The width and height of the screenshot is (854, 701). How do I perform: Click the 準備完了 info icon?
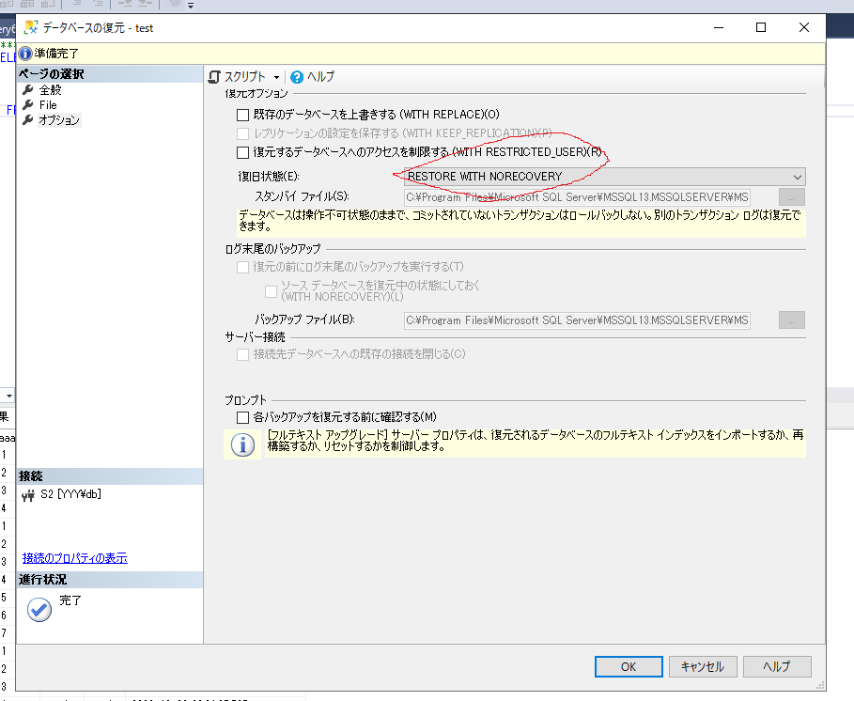tap(25, 54)
